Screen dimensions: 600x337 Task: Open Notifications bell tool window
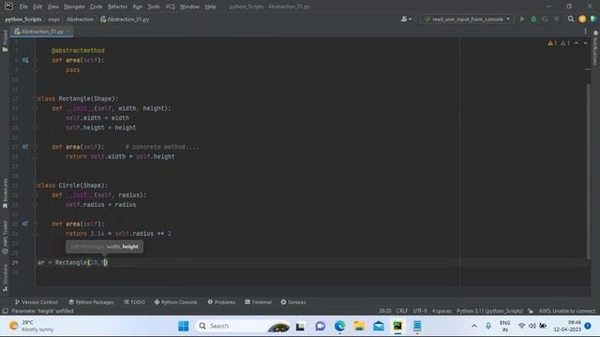click(595, 48)
